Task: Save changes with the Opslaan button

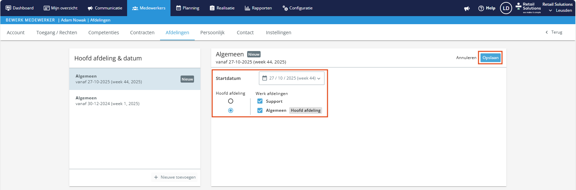Action: tap(490, 58)
